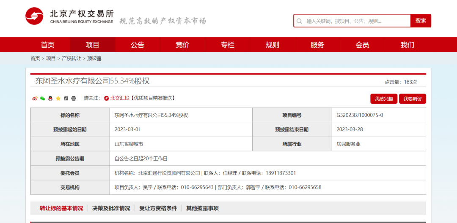The height and width of the screenshot is (223, 457).
Task: Click the 交易机构 header cell
Action: 70,188
